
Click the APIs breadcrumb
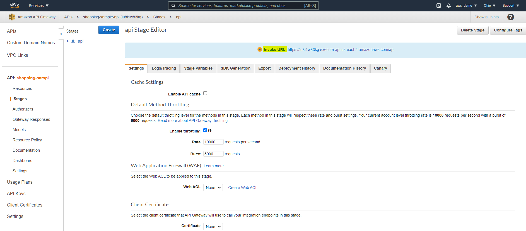[x=68, y=17]
